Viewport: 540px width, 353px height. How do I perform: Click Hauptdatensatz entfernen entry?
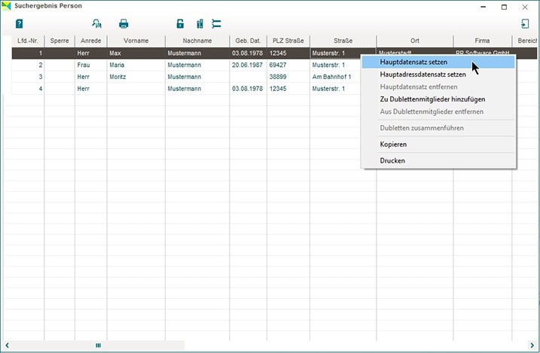pos(438,87)
